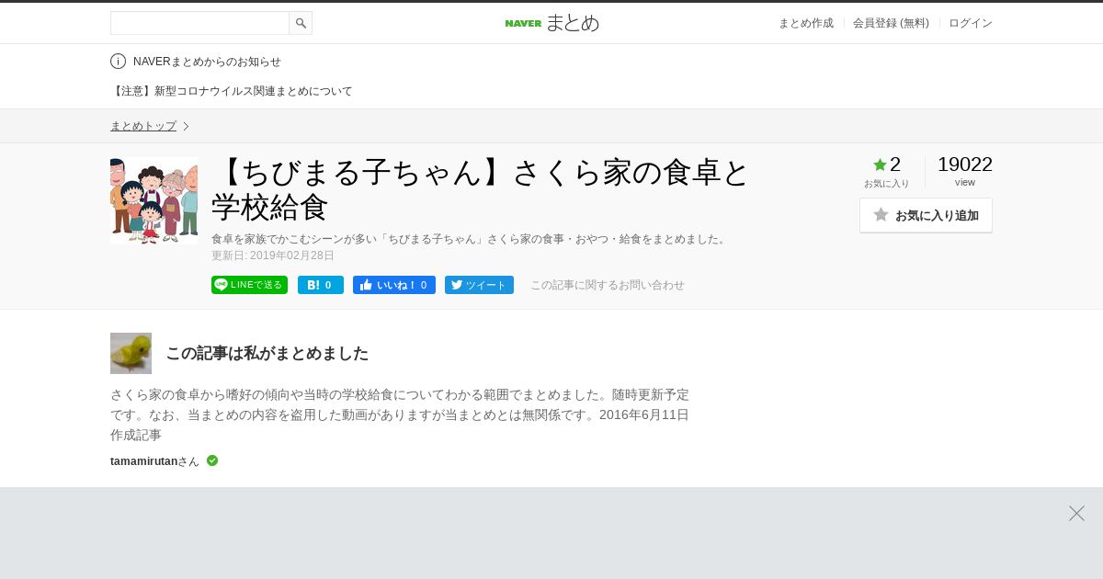Click the search magnifier icon
Image resolution: width=1103 pixels, height=579 pixels.
coord(301,23)
